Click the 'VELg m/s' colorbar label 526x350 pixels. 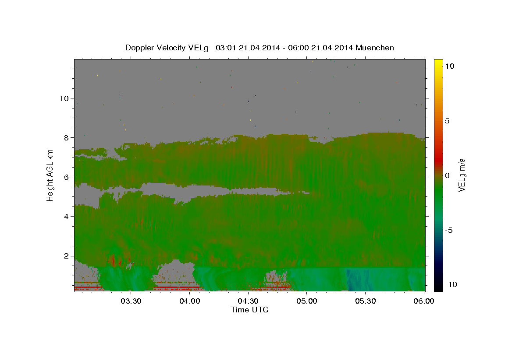point(462,175)
